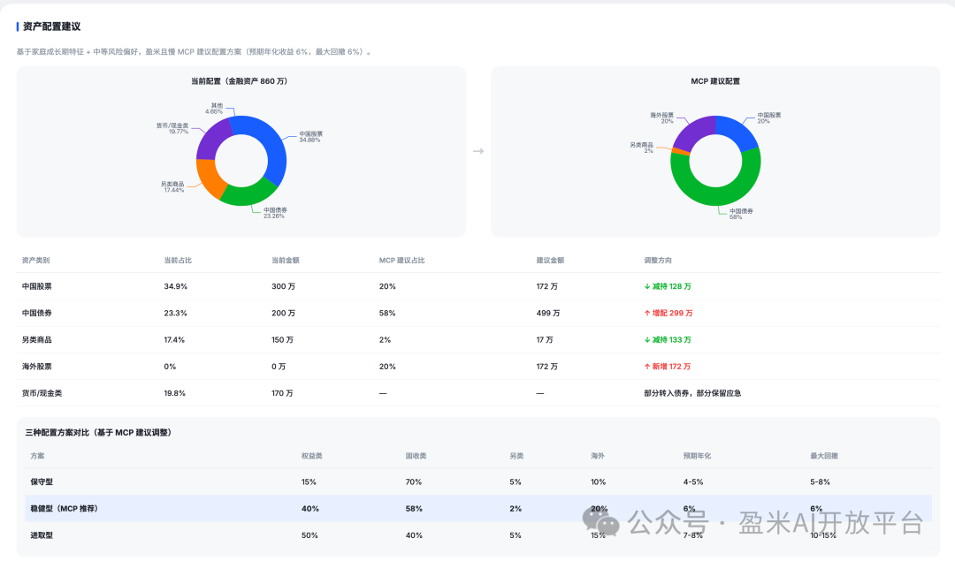Click the 170 万 current amount cell
This screenshot has width=955, height=561.
tap(283, 394)
